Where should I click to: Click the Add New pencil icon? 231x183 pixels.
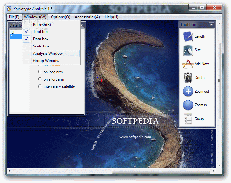[x=188, y=64]
